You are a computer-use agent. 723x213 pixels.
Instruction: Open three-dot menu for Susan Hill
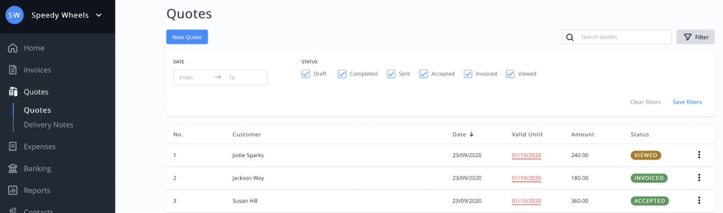(x=699, y=200)
